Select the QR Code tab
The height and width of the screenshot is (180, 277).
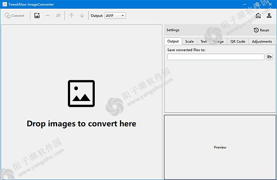pyautogui.click(x=238, y=41)
